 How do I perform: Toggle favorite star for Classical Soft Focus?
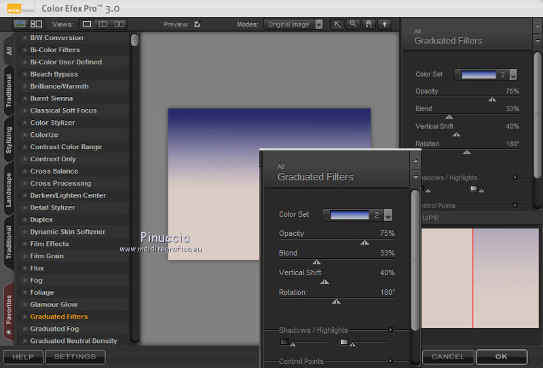click(x=25, y=110)
